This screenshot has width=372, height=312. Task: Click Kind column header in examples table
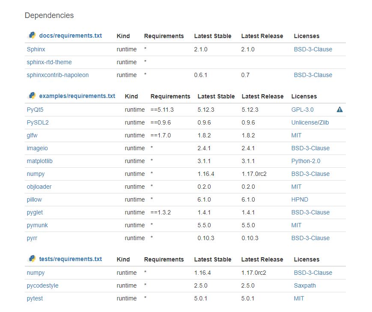coord(131,96)
